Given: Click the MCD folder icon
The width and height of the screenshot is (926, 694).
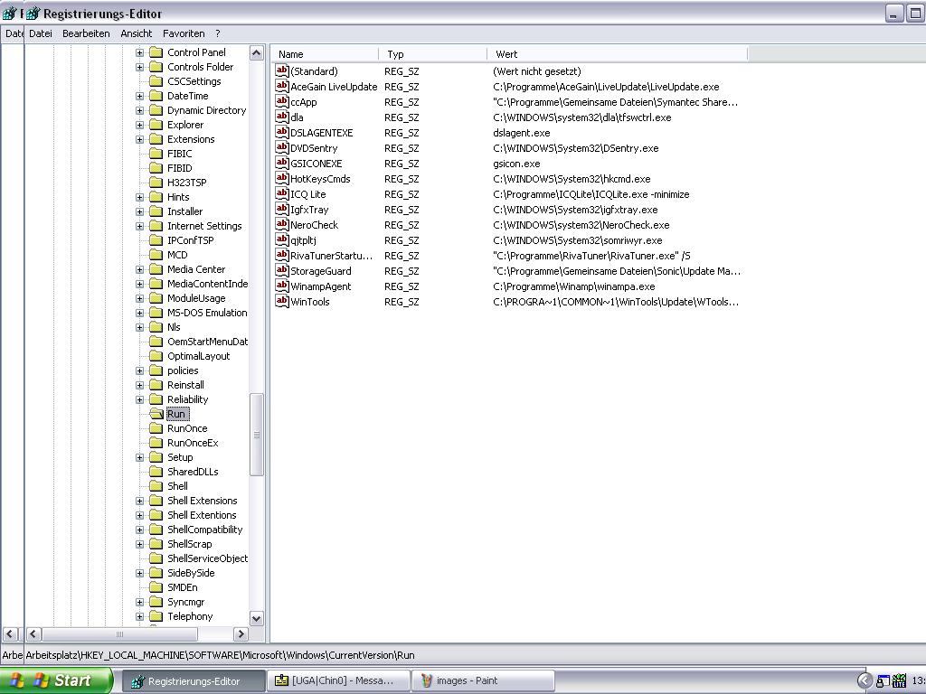Looking at the screenshot, I should click(x=156, y=254).
